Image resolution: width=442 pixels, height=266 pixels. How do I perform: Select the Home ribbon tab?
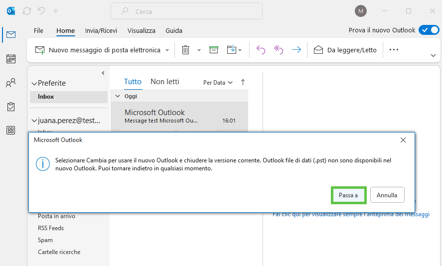[65, 30]
